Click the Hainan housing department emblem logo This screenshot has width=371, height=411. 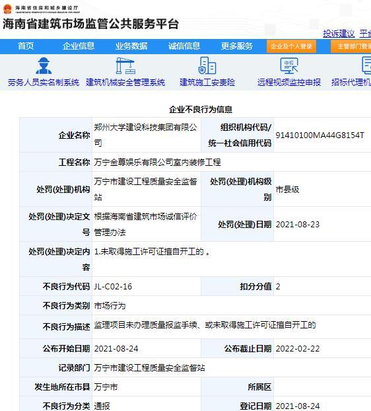click(x=7, y=9)
